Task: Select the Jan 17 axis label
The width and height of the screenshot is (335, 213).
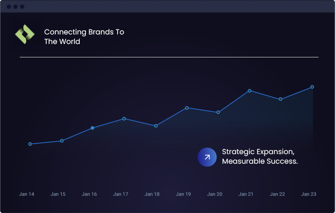Action: point(121,194)
